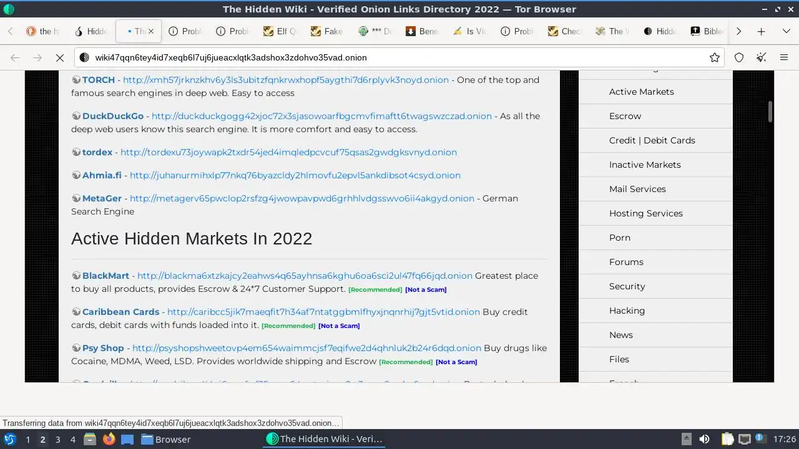Open the list all tabs dropdown
The height and width of the screenshot is (449, 799).
[x=787, y=31]
